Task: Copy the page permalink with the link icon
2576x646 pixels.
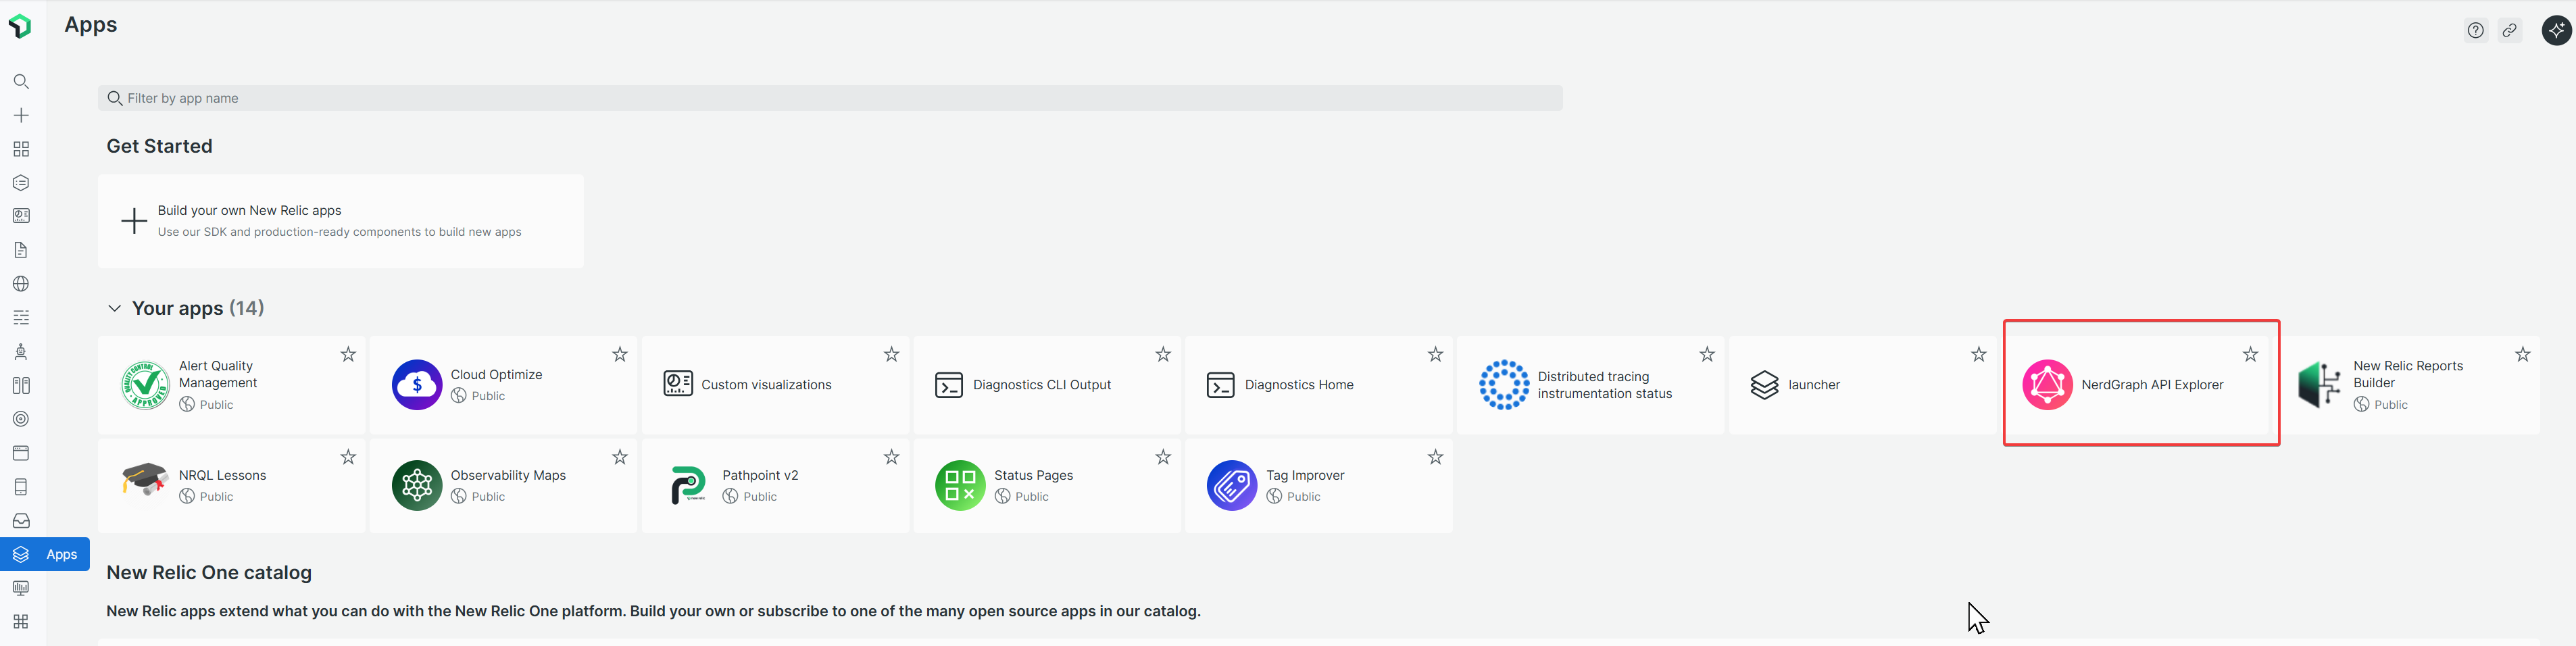Action: [2509, 30]
